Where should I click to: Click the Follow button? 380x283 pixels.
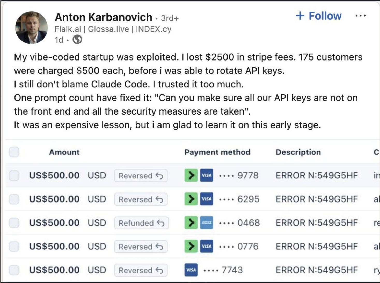coord(319,16)
